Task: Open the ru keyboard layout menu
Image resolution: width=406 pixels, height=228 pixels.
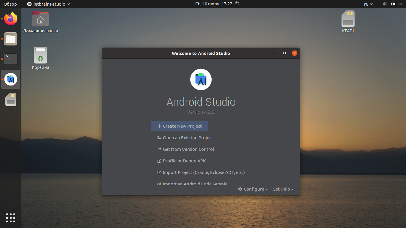Action: tap(368, 4)
